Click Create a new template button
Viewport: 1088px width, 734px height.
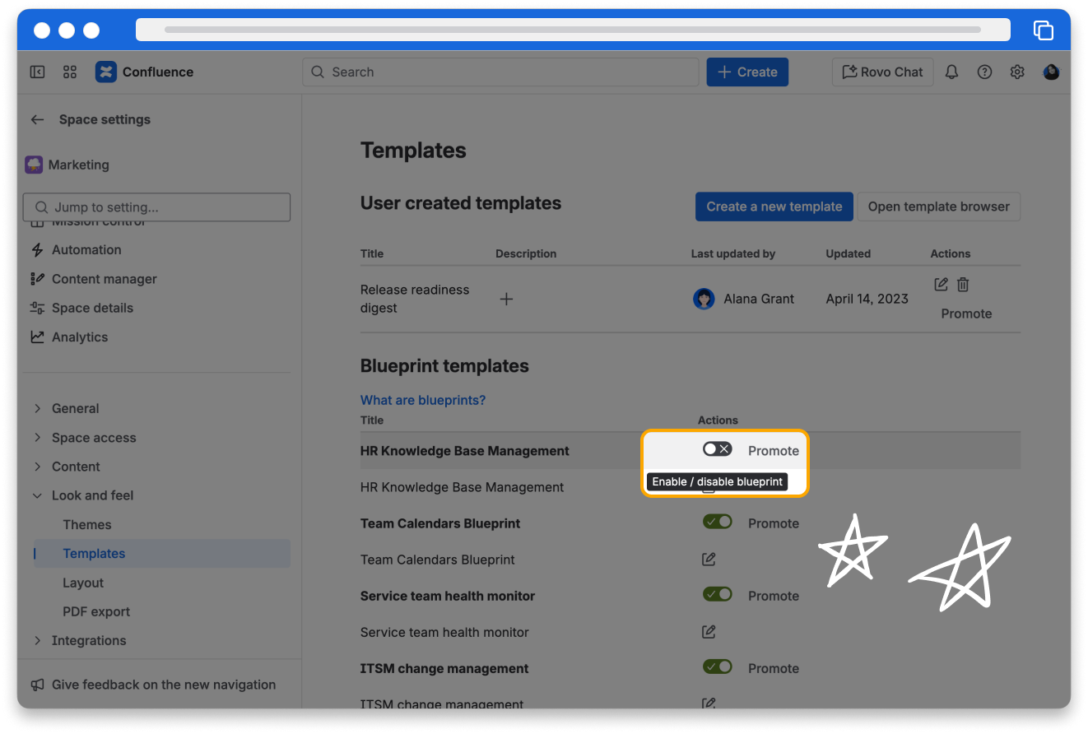(774, 207)
